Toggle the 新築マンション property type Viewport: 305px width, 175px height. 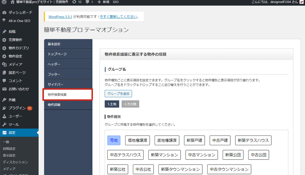(164, 155)
